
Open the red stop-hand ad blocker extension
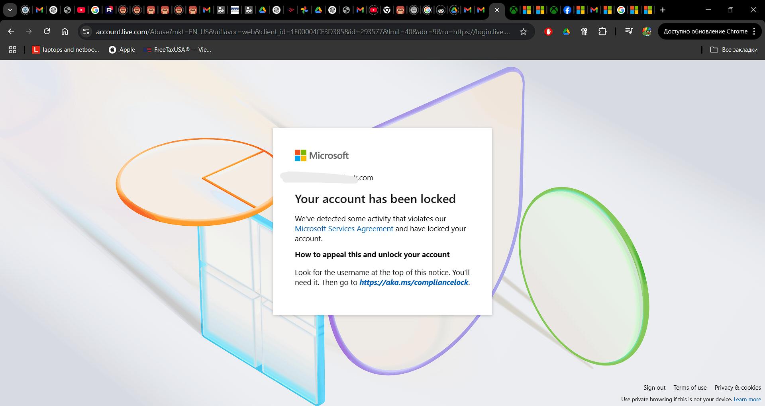tap(548, 31)
